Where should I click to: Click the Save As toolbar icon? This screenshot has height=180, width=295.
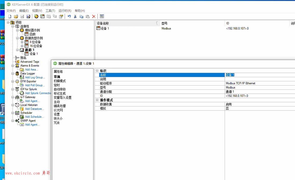tap(28, 16)
